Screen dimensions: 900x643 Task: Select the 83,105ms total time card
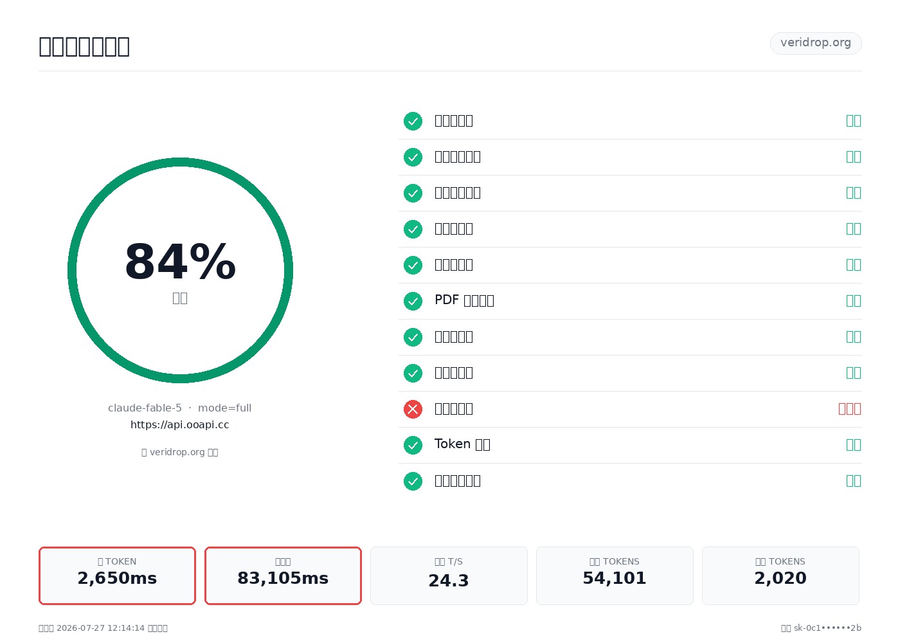click(x=283, y=575)
